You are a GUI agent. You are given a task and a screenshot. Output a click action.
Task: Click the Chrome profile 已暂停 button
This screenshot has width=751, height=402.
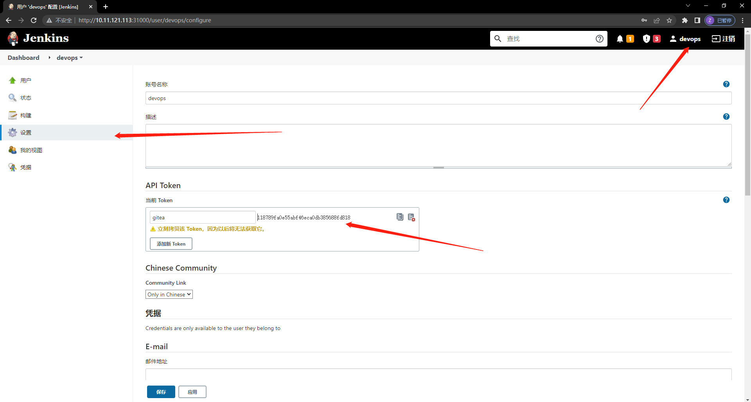tap(720, 20)
